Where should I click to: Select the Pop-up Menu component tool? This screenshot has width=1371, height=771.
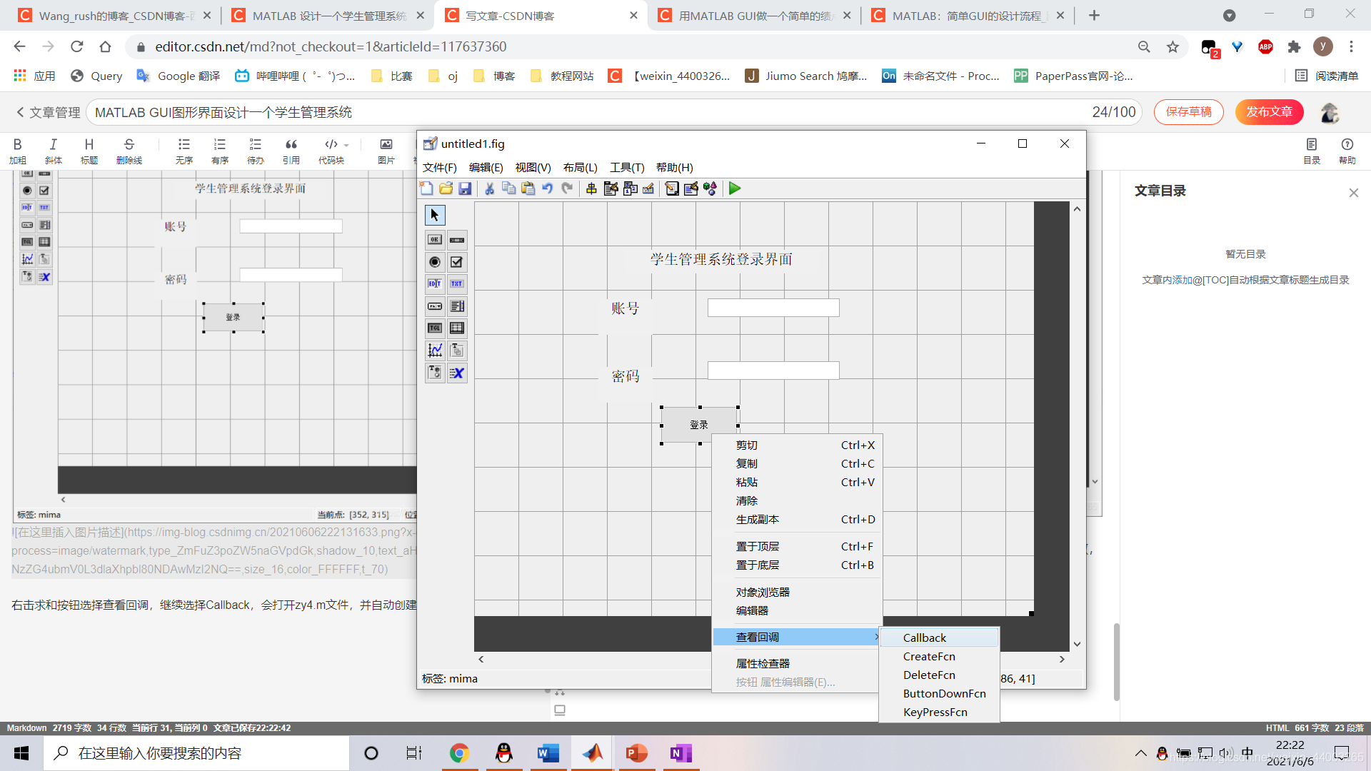(x=434, y=306)
